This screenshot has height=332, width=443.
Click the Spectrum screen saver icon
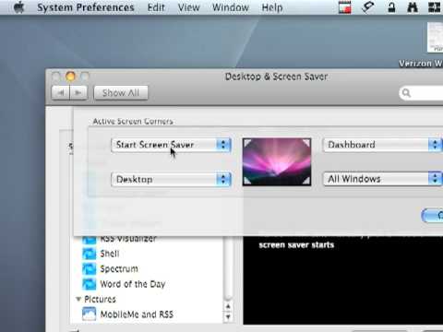coord(90,269)
